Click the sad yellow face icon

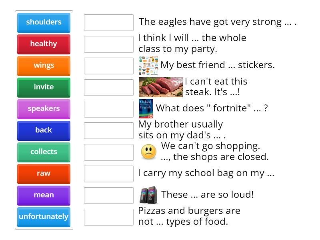pos(149,152)
